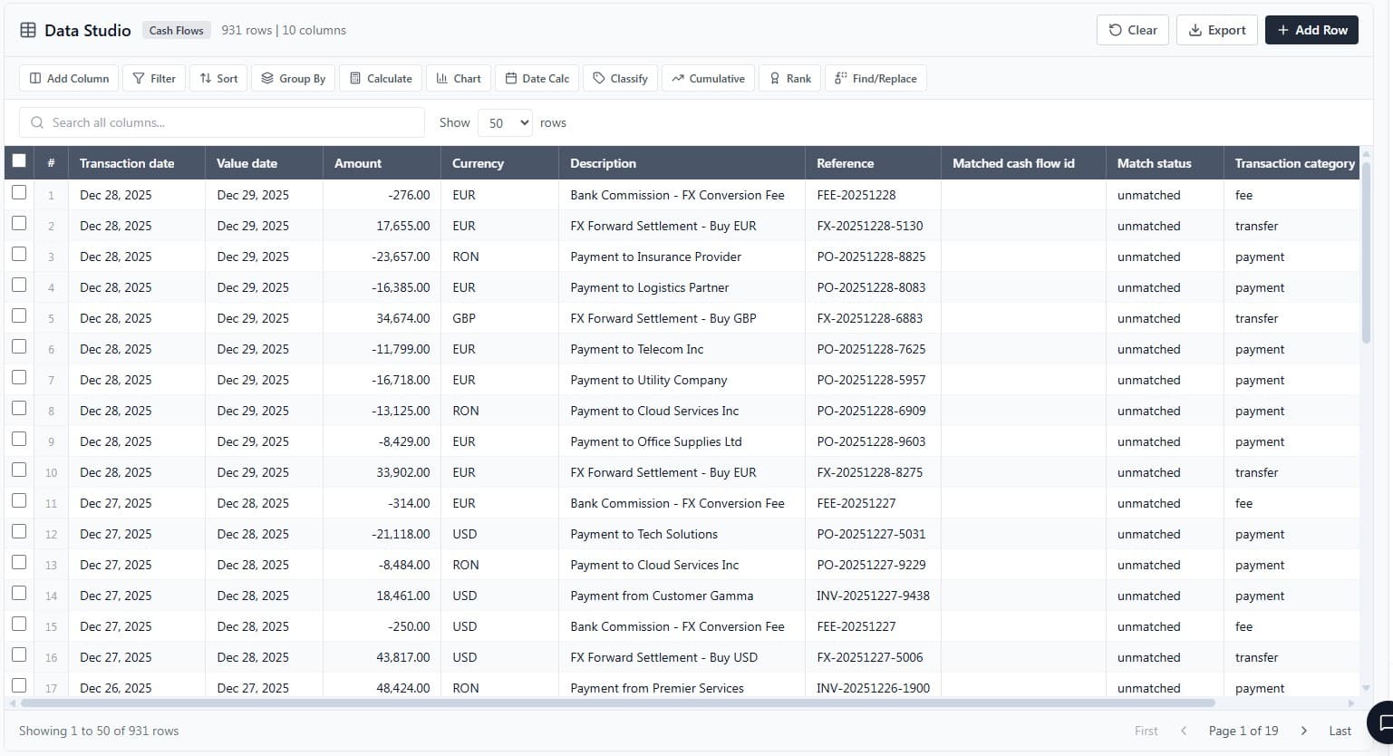The height and width of the screenshot is (756, 1393).
Task: Open the Cumulative calculation tool
Action: pos(708,78)
